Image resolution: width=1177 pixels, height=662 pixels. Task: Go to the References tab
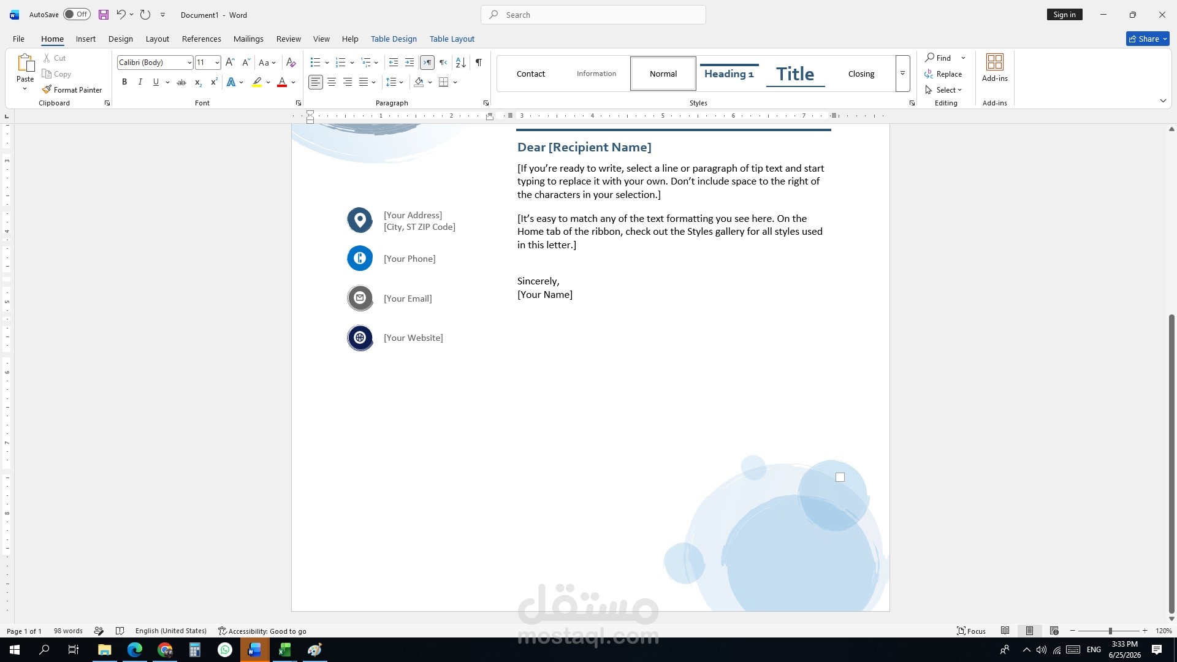tap(202, 39)
